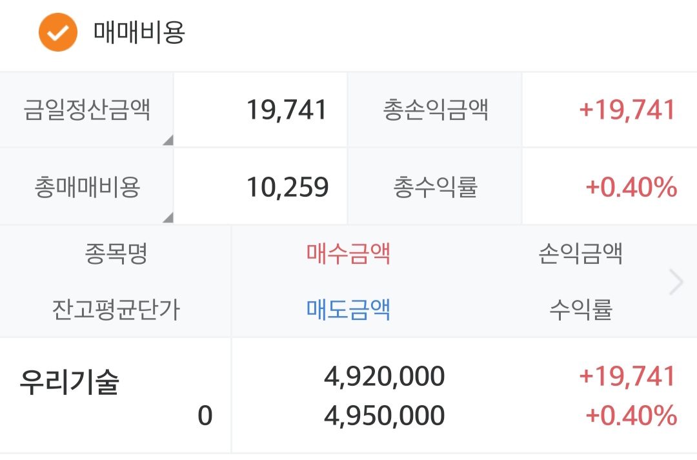
Task: Tap the 잔고평균단가 column header
Action: click(116, 310)
